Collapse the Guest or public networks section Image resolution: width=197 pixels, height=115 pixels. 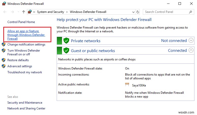(191, 50)
